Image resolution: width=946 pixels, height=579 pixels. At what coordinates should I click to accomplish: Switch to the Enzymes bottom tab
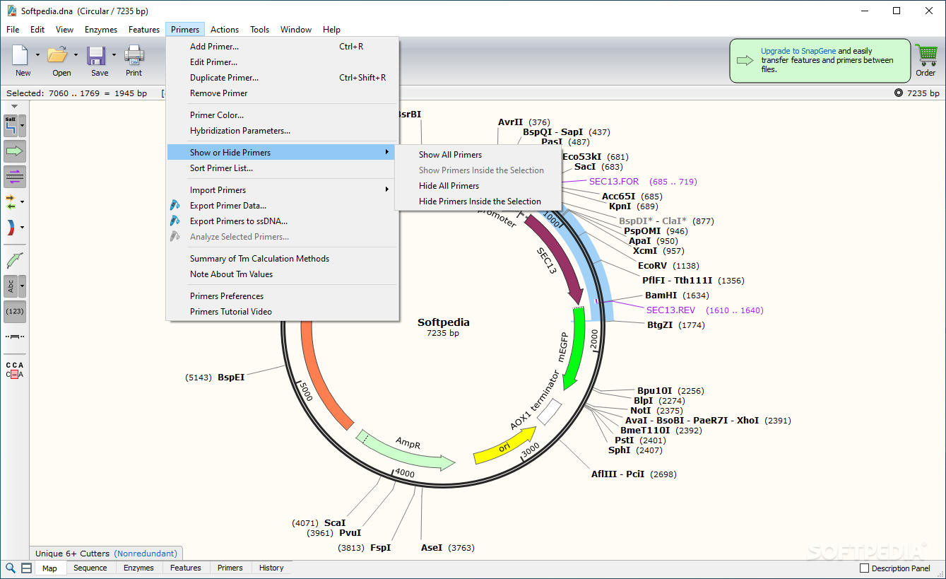(138, 568)
